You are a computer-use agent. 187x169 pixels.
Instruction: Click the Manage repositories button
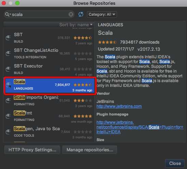coord(90,150)
